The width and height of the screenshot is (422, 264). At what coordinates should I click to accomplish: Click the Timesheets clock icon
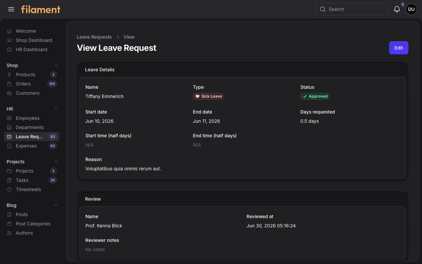pyautogui.click(x=9, y=189)
